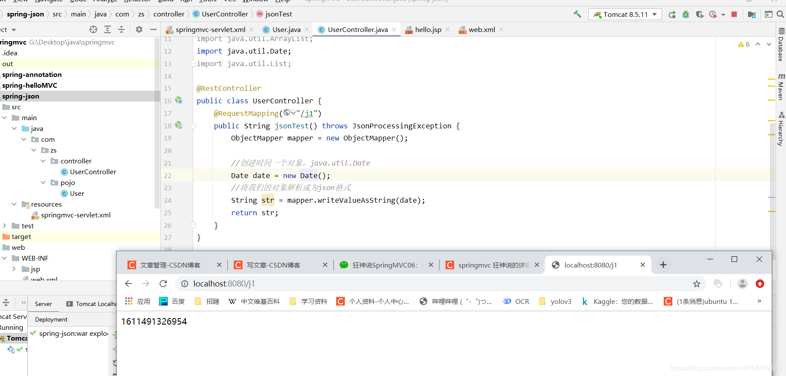Hide the Project panel with the minus icon

[x=153, y=29]
